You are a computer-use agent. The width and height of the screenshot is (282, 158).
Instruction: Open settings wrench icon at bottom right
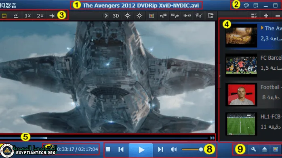tap(253, 149)
